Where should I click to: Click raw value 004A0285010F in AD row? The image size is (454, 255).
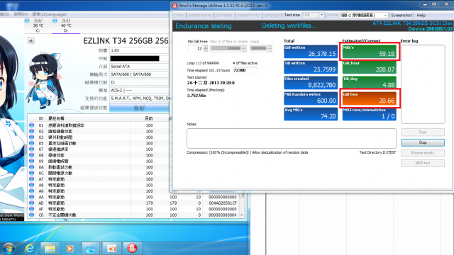222,203
